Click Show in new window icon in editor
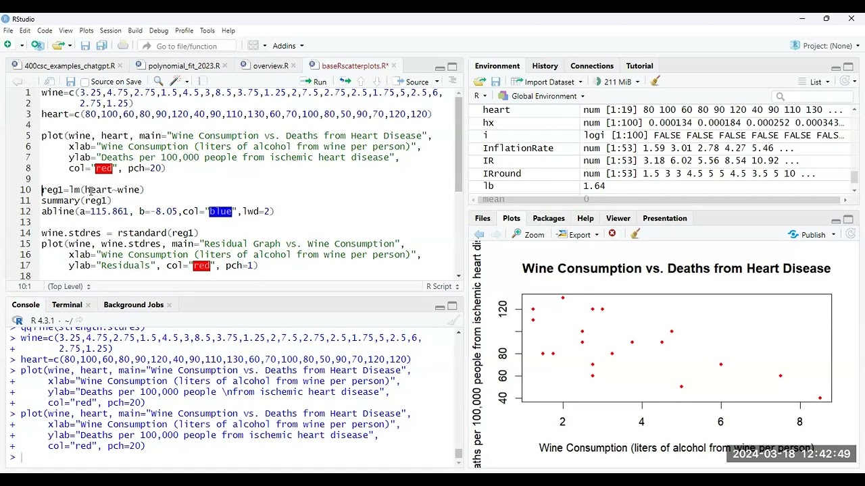This screenshot has width=865, height=486. (x=49, y=81)
